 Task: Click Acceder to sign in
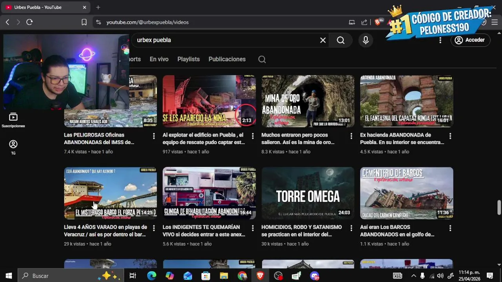click(x=470, y=40)
